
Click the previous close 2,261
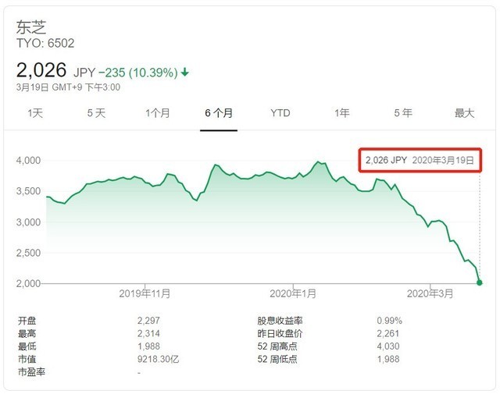388,333
